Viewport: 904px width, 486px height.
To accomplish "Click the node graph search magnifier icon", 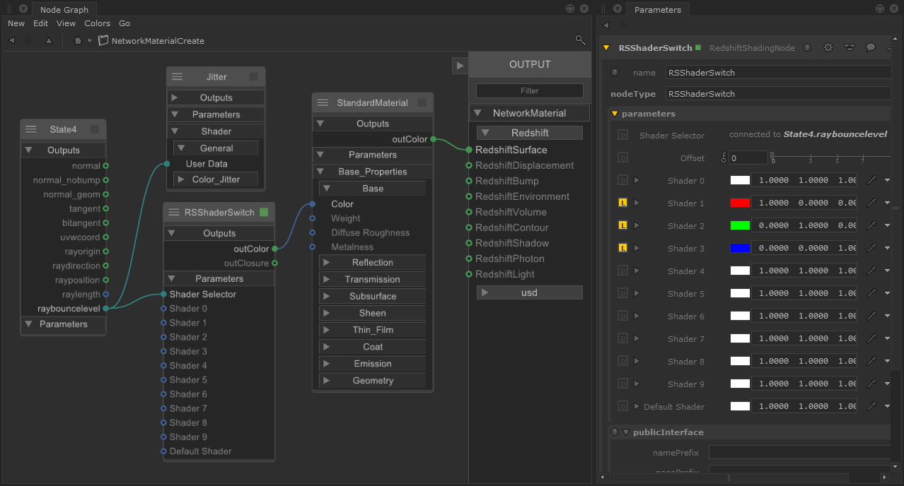I will [580, 40].
